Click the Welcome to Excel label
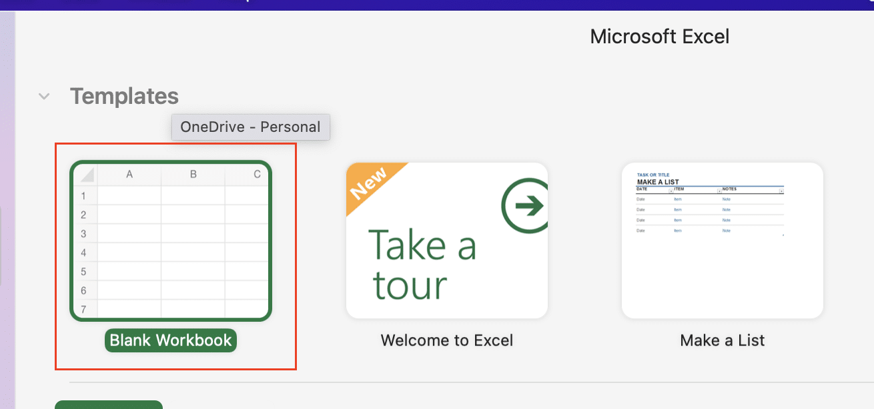This screenshot has height=409, width=874. (x=447, y=340)
